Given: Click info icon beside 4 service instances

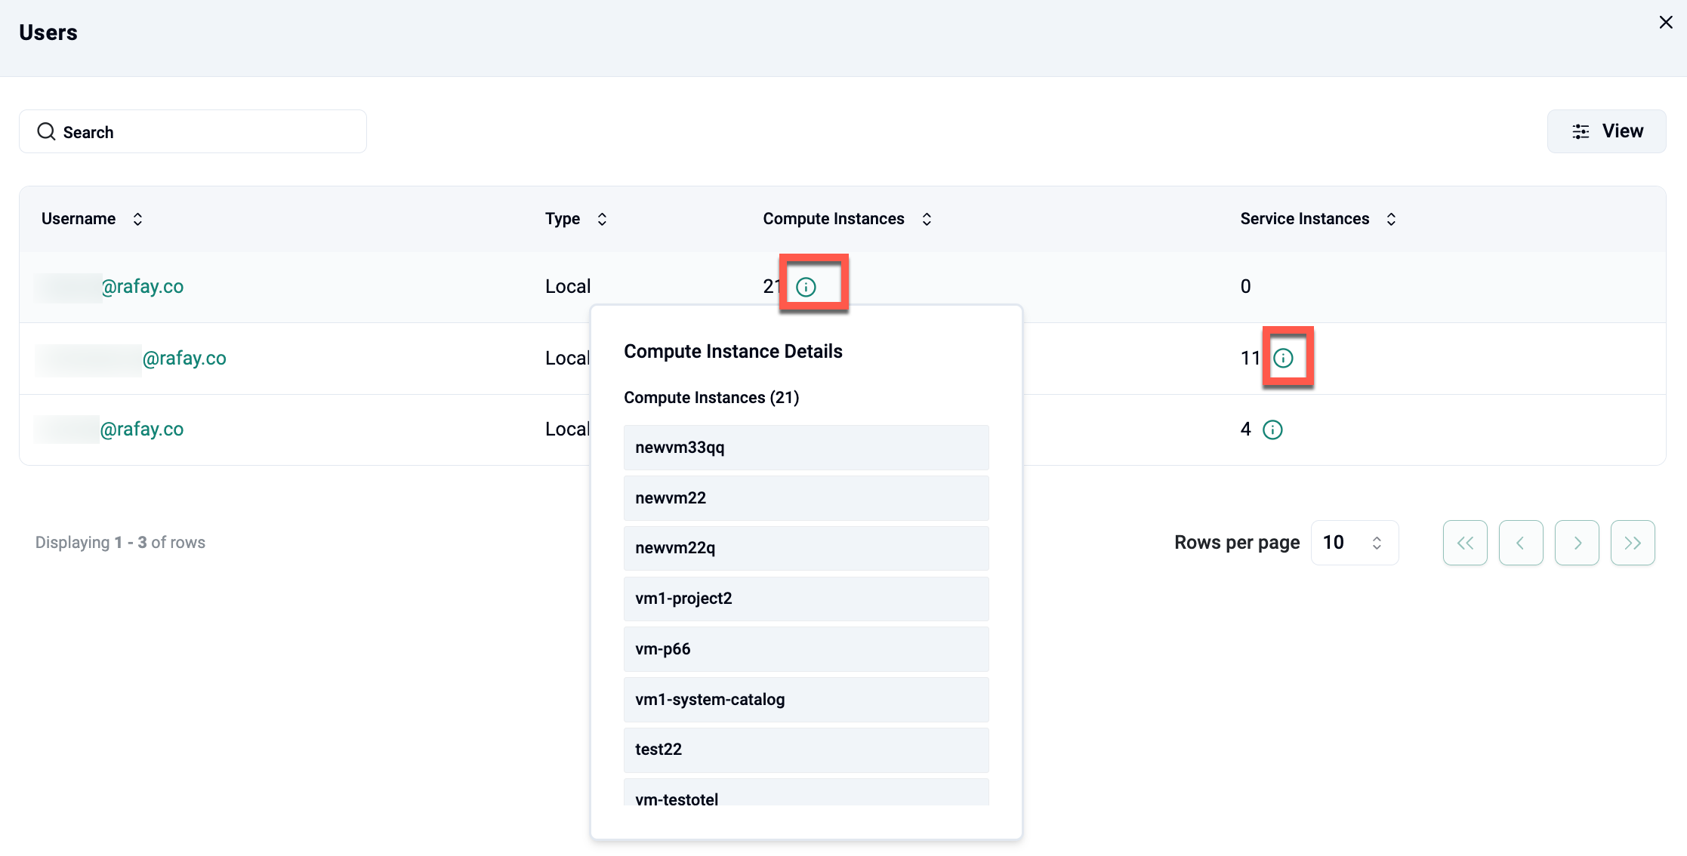Looking at the screenshot, I should 1272,430.
